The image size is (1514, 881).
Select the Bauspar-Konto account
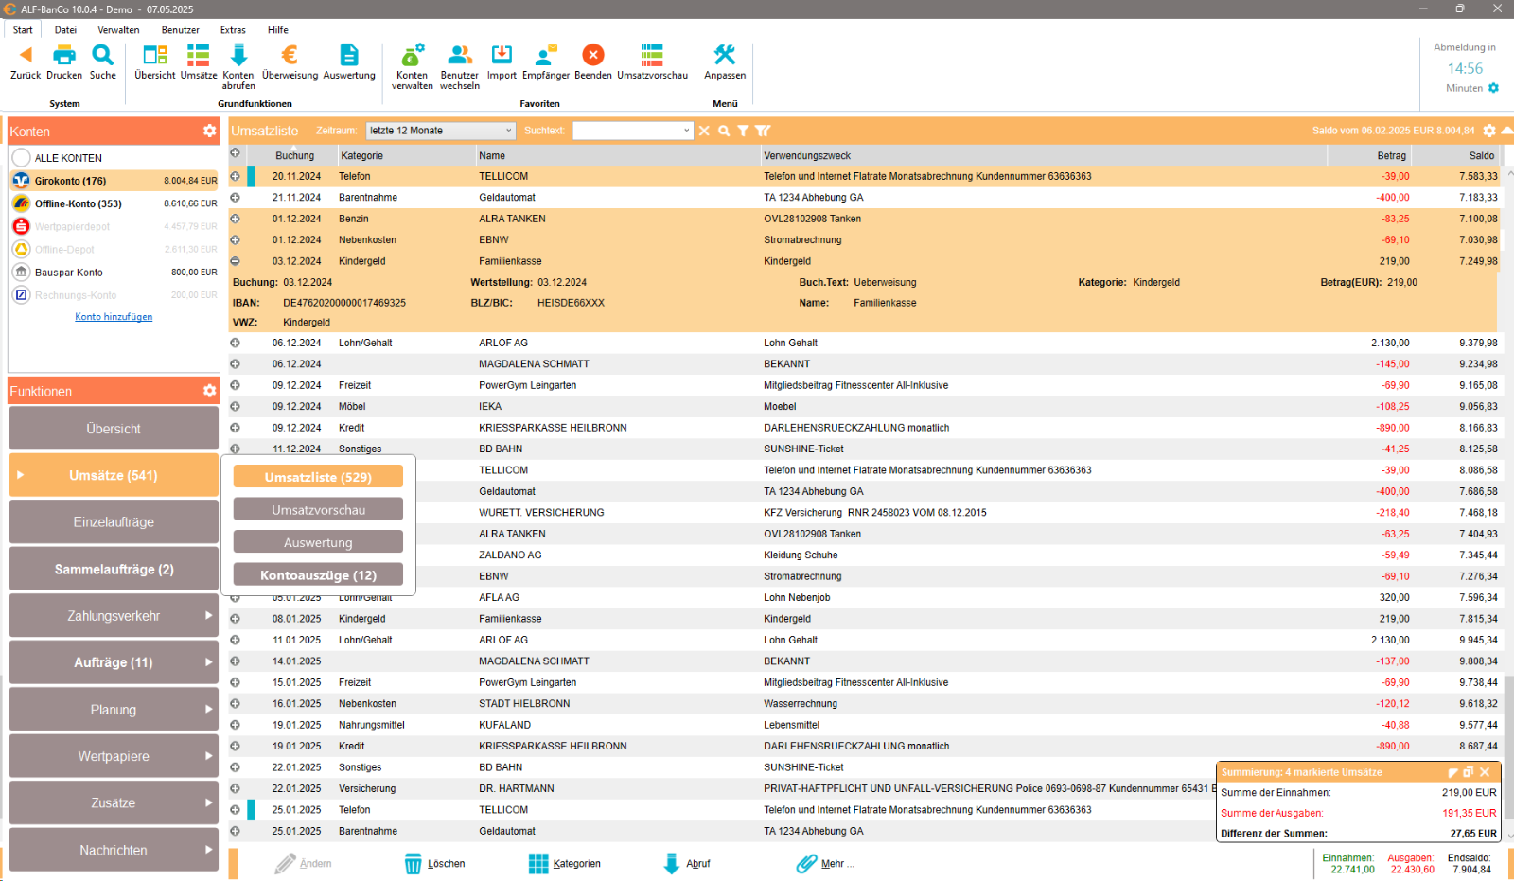pos(114,272)
